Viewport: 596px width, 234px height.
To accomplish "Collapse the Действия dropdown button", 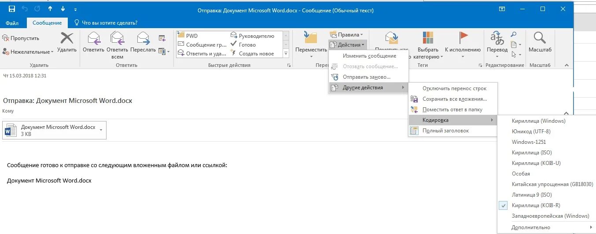I will coord(347,44).
